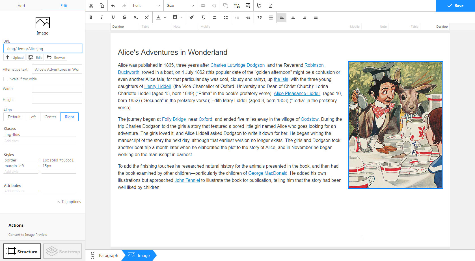Click the remove format icon
Screen dimensions: 475x261
click(203, 17)
